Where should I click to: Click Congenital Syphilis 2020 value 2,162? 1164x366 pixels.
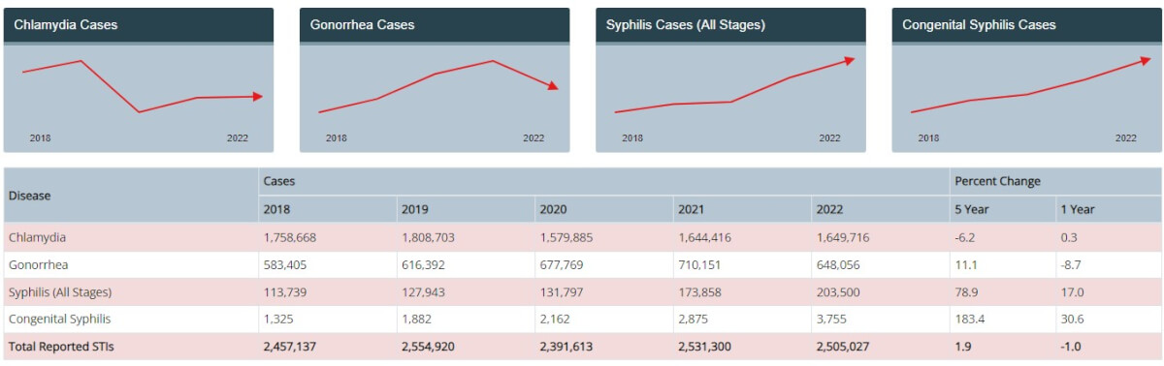[x=554, y=319]
